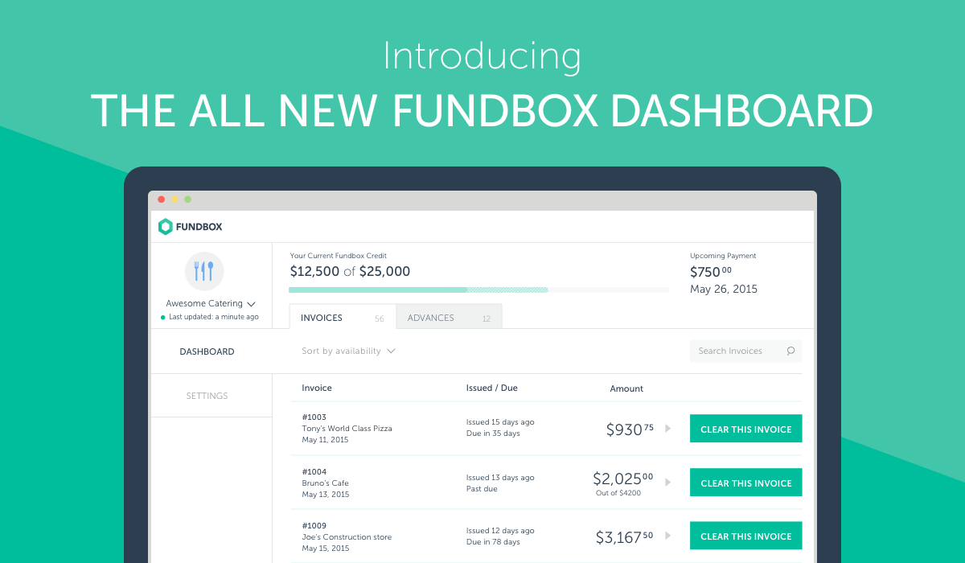The width and height of the screenshot is (965, 563).
Task: Click the arrow next to $2,025.00 amount
Action: tap(667, 483)
